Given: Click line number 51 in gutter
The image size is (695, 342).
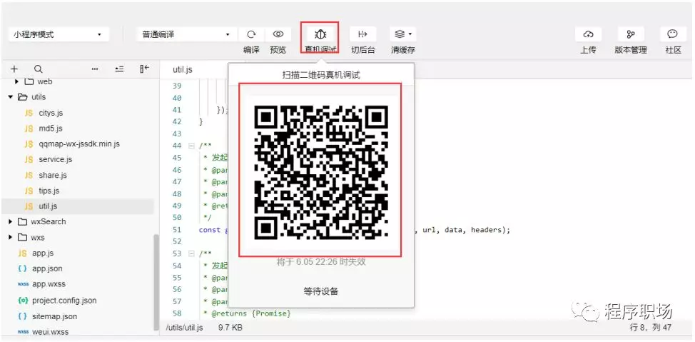Looking at the screenshot, I should click(177, 230).
